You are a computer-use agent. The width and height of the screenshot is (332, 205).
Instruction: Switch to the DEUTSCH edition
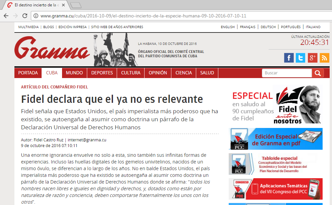[268, 27]
